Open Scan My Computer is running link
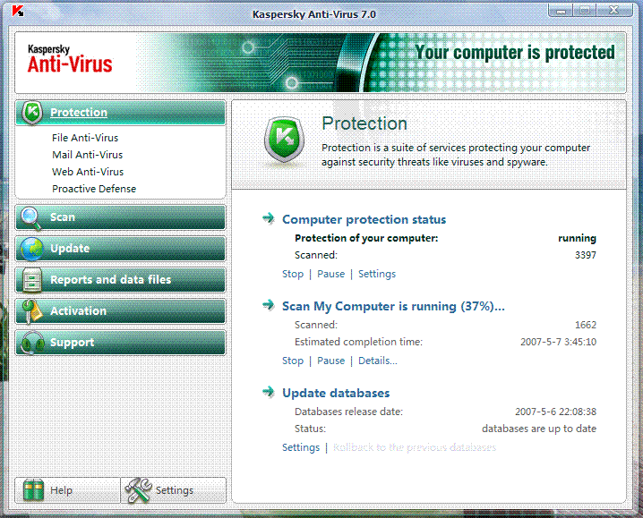 [393, 307]
